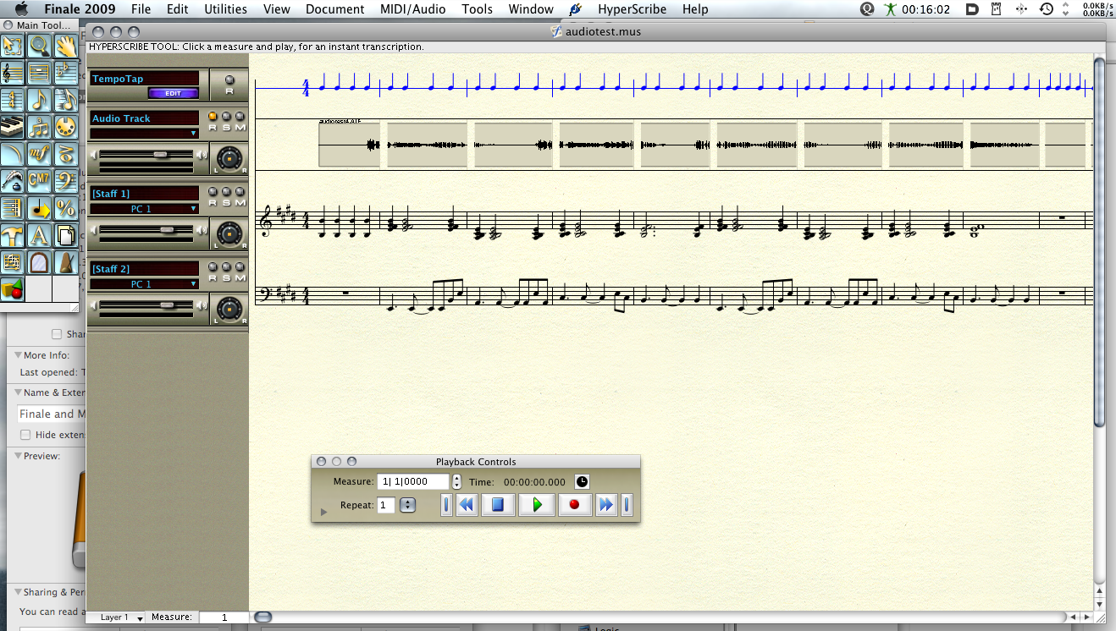Choose the Simple Entry eighth-note tool

(39, 100)
